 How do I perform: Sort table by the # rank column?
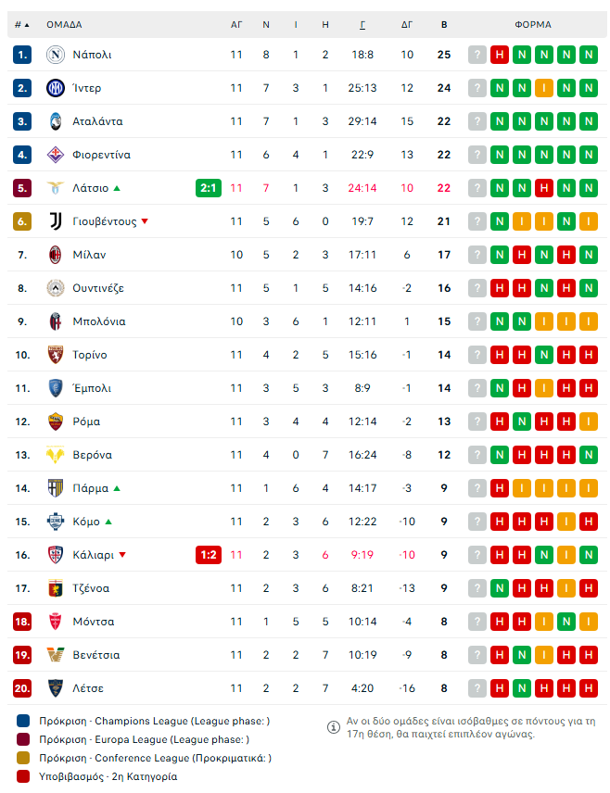click(21, 25)
